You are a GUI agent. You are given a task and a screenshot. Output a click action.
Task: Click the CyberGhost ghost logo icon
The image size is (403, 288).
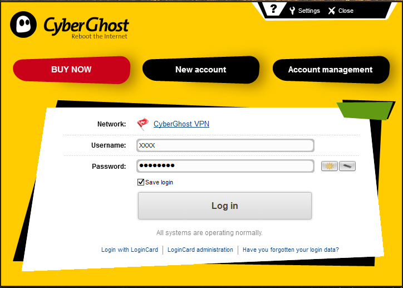[x=23, y=25]
